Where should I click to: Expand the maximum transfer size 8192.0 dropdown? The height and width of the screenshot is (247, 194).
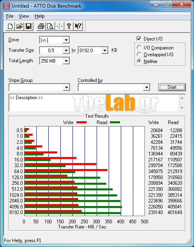pyautogui.click(x=105, y=51)
